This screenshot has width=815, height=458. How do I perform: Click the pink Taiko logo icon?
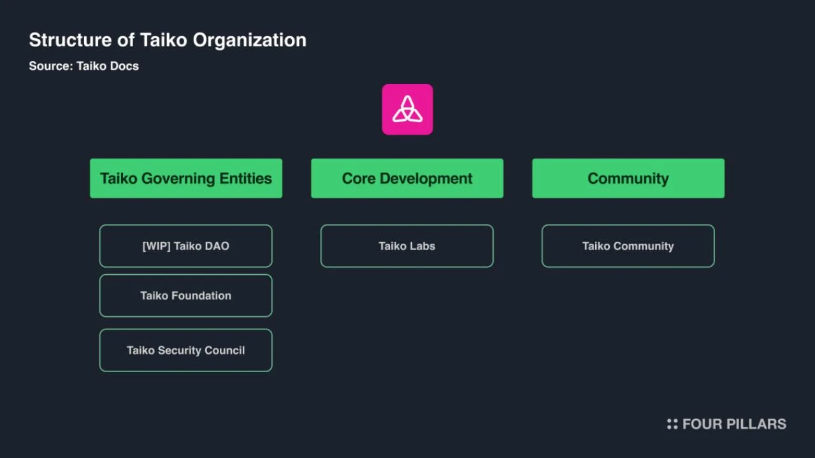point(407,109)
